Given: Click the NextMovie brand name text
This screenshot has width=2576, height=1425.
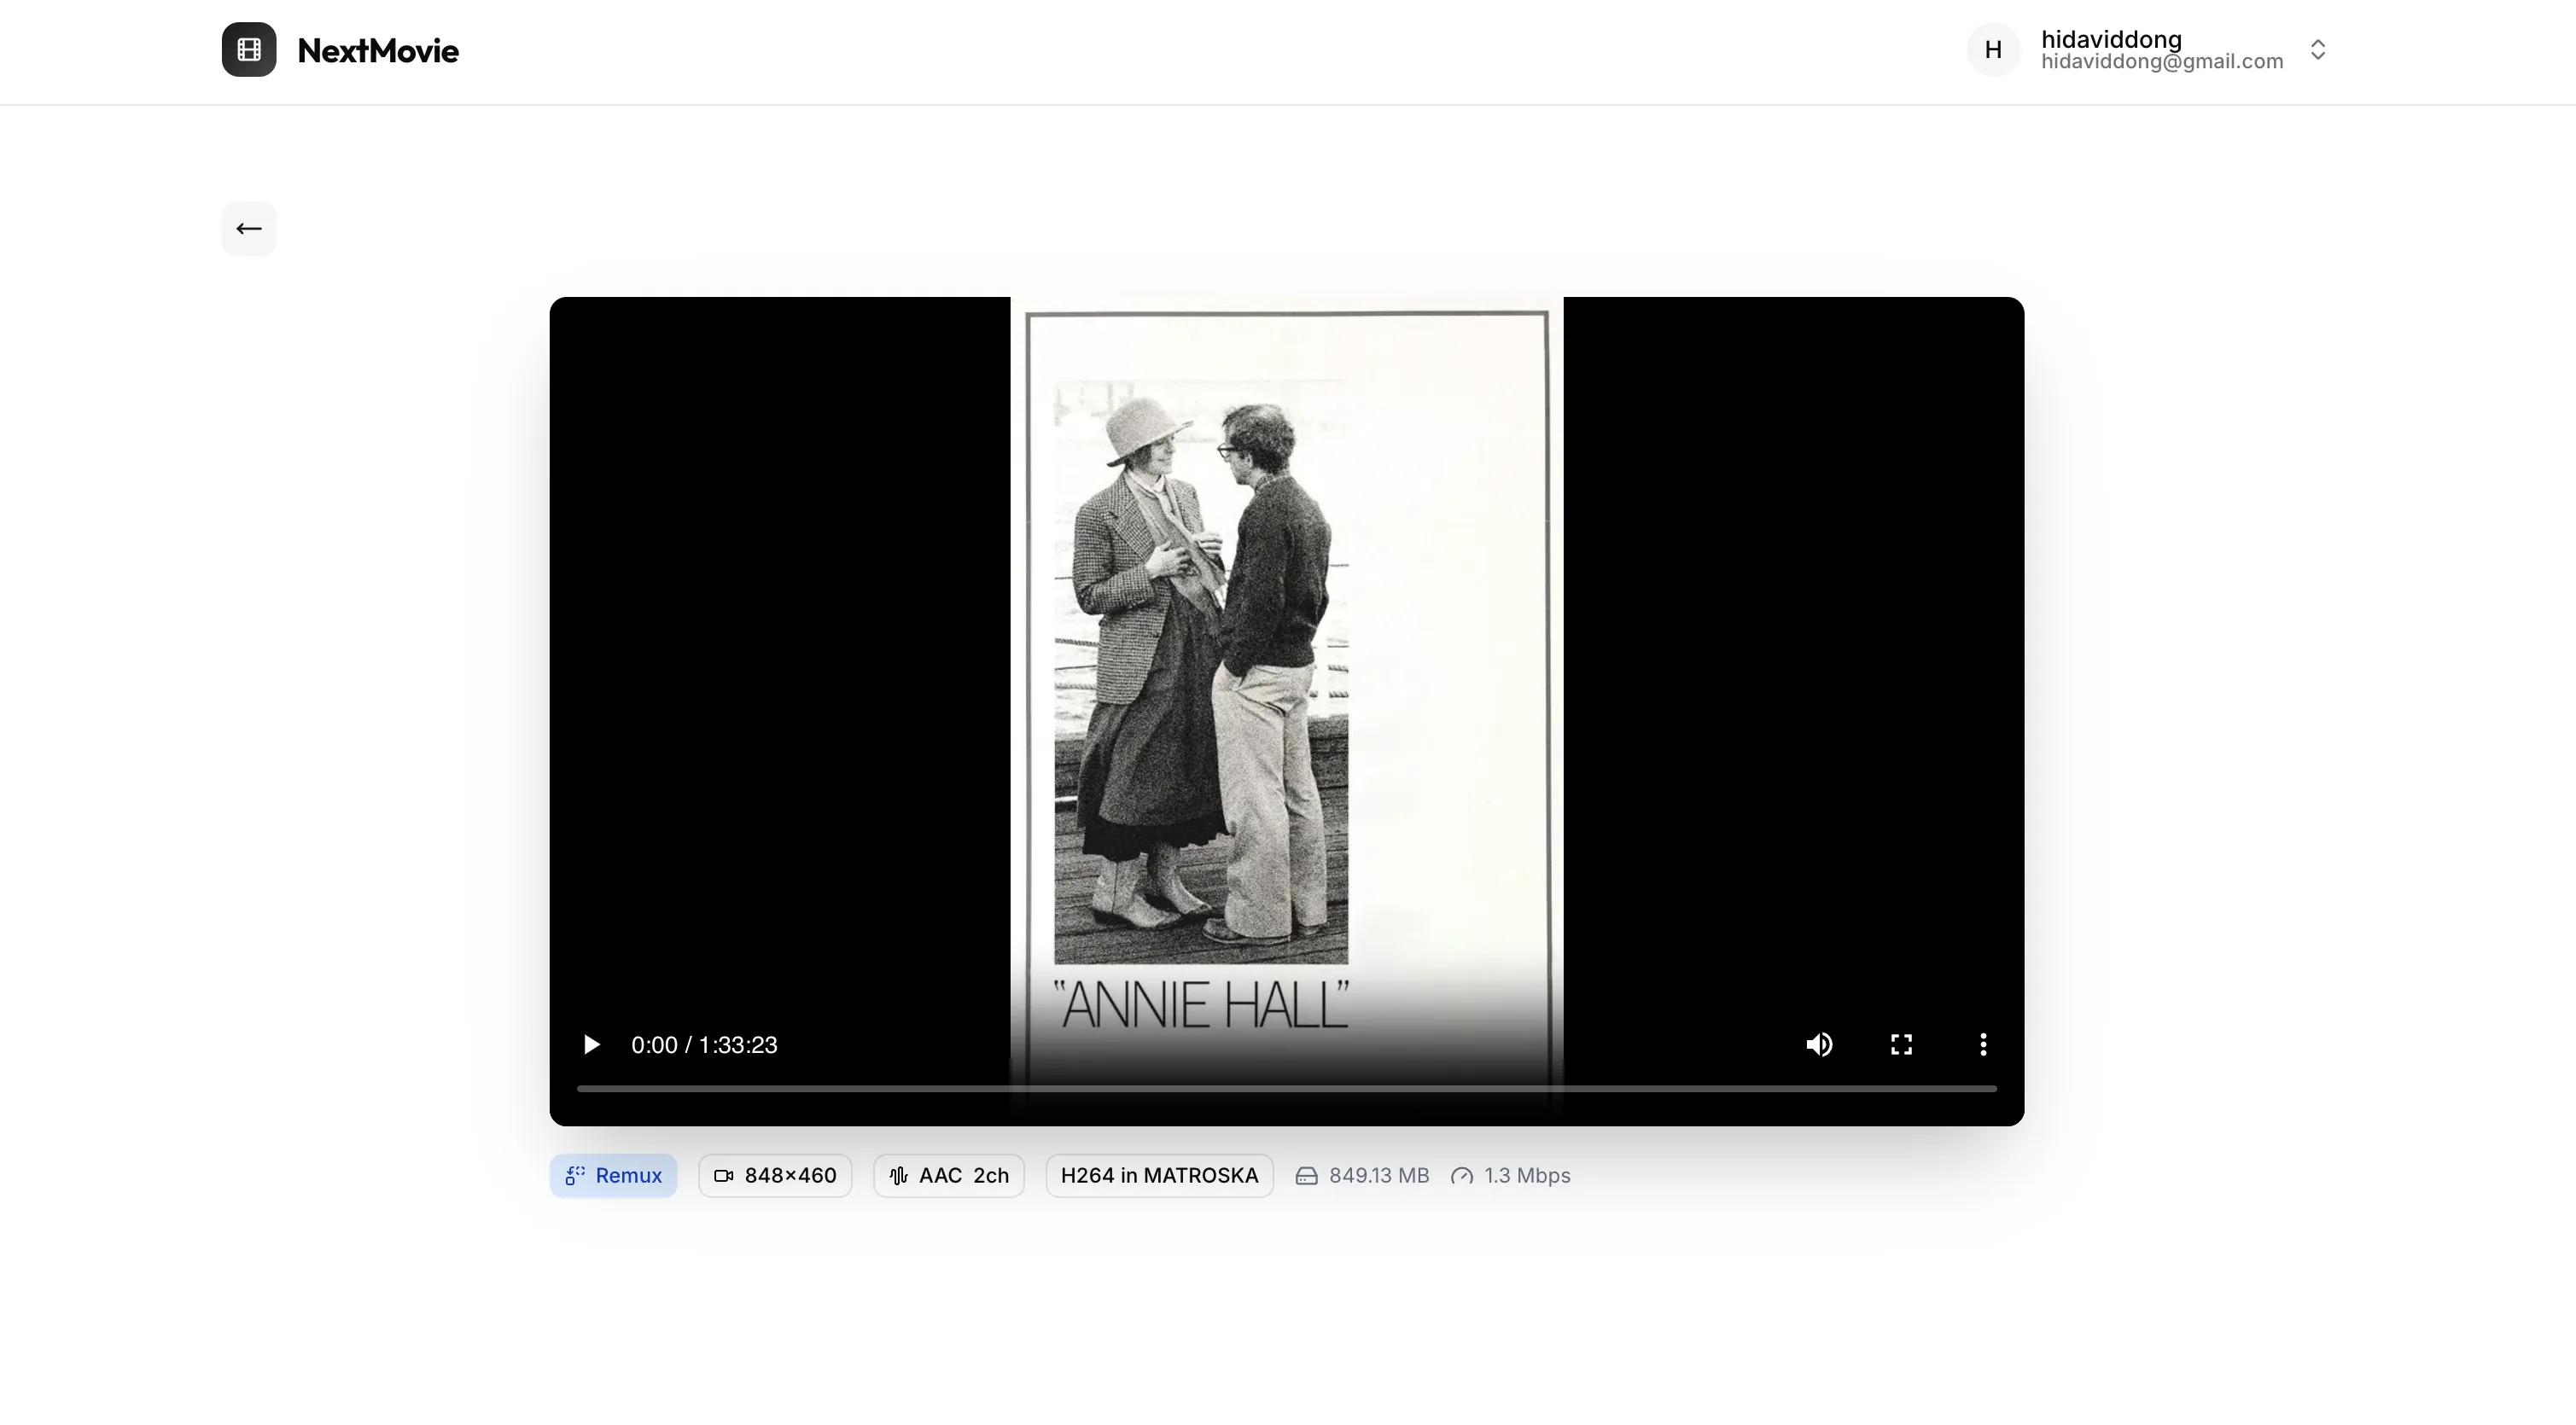Looking at the screenshot, I should click(378, 51).
